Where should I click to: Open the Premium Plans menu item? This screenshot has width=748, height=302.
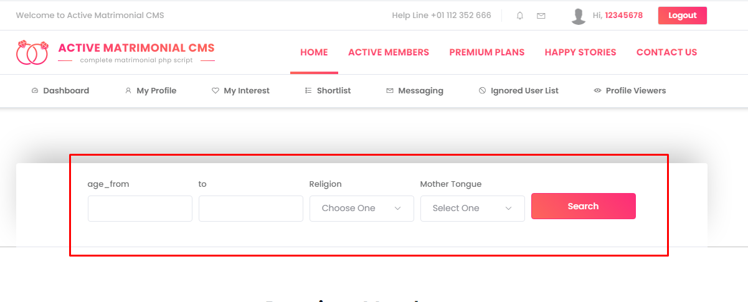(487, 52)
